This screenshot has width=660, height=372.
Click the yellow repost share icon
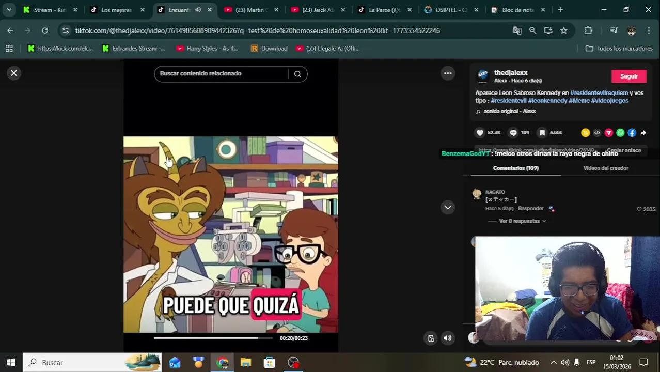pyautogui.click(x=585, y=133)
